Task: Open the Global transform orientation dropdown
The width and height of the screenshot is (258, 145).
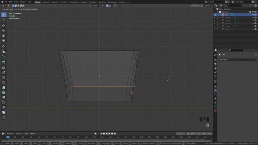Action: pyautogui.click(x=95, y=6)
